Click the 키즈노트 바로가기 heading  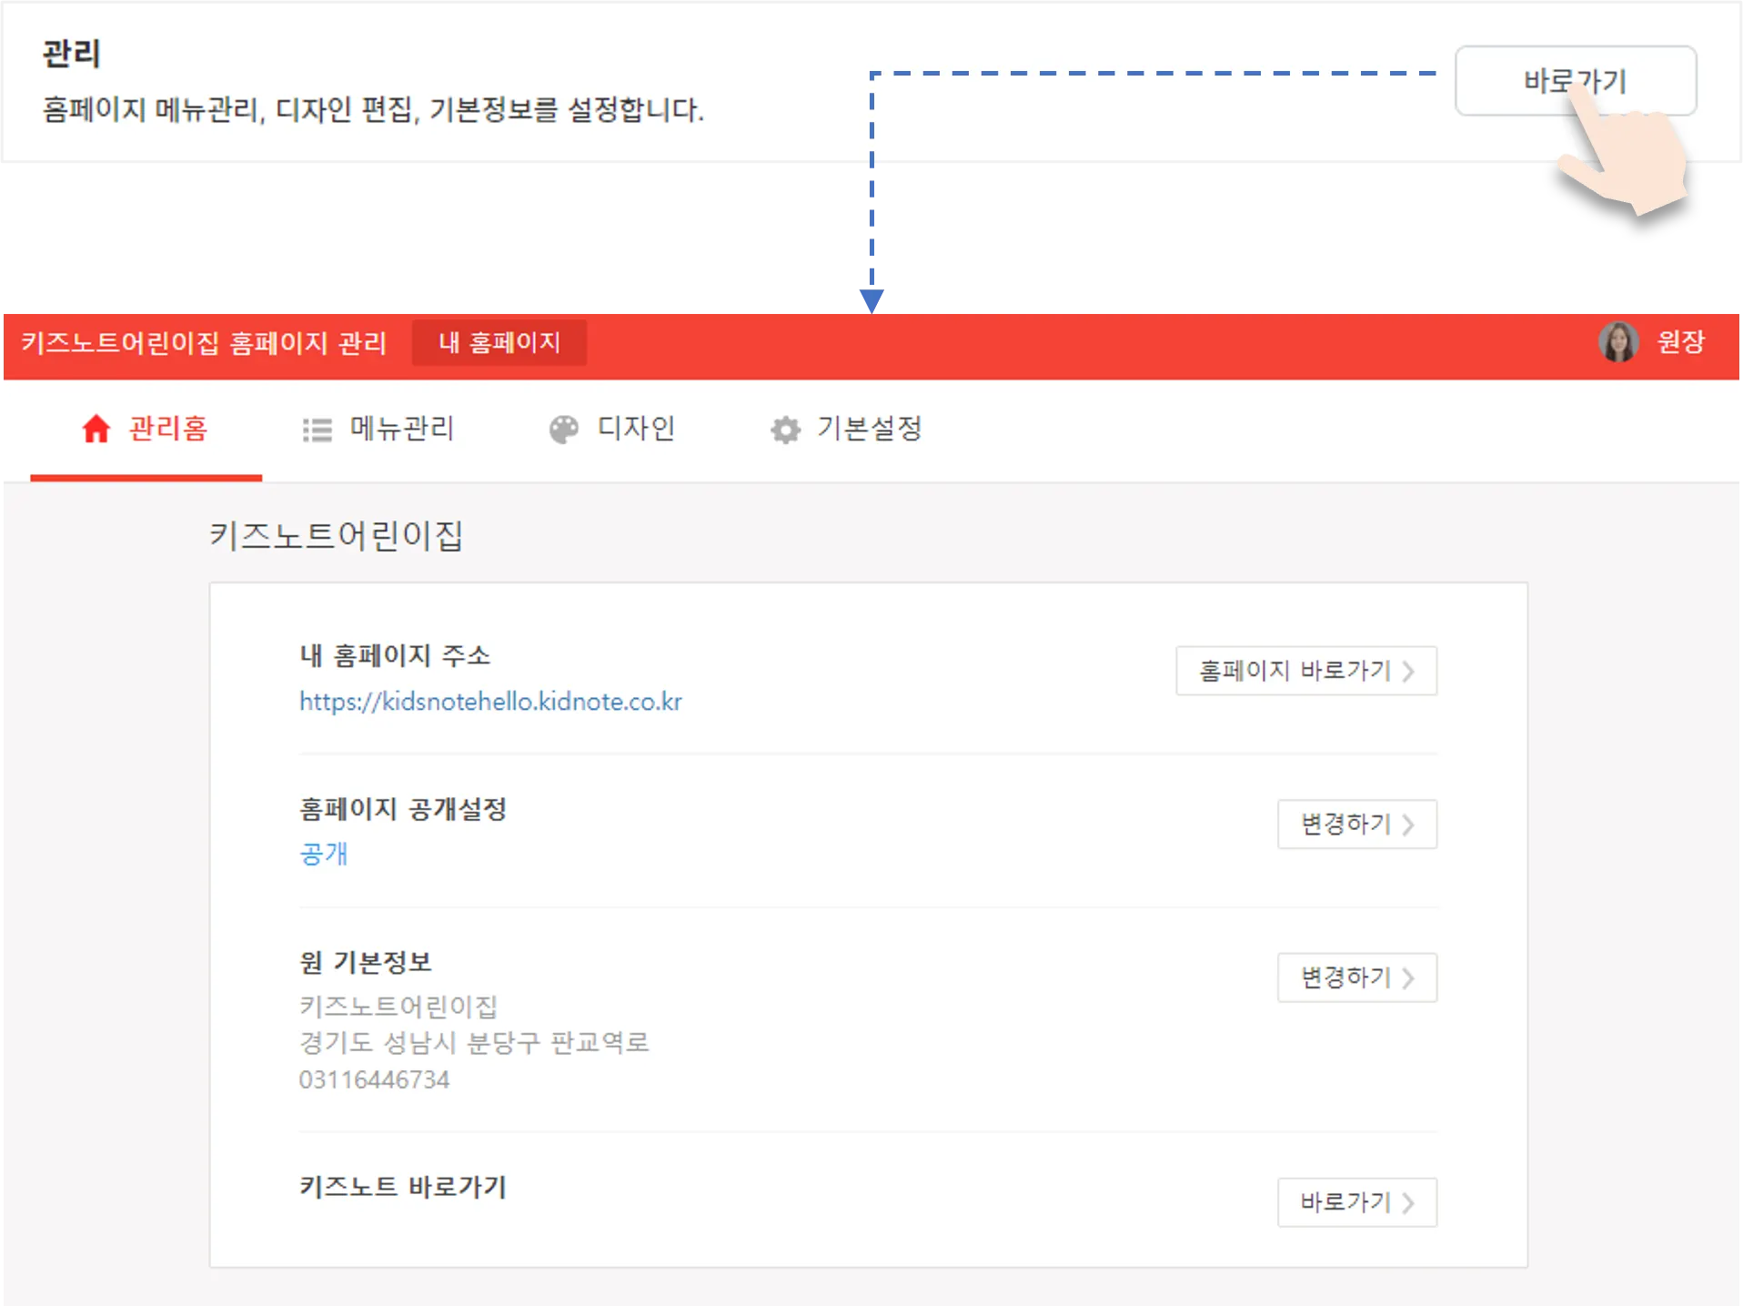(x=403, y=1187)
